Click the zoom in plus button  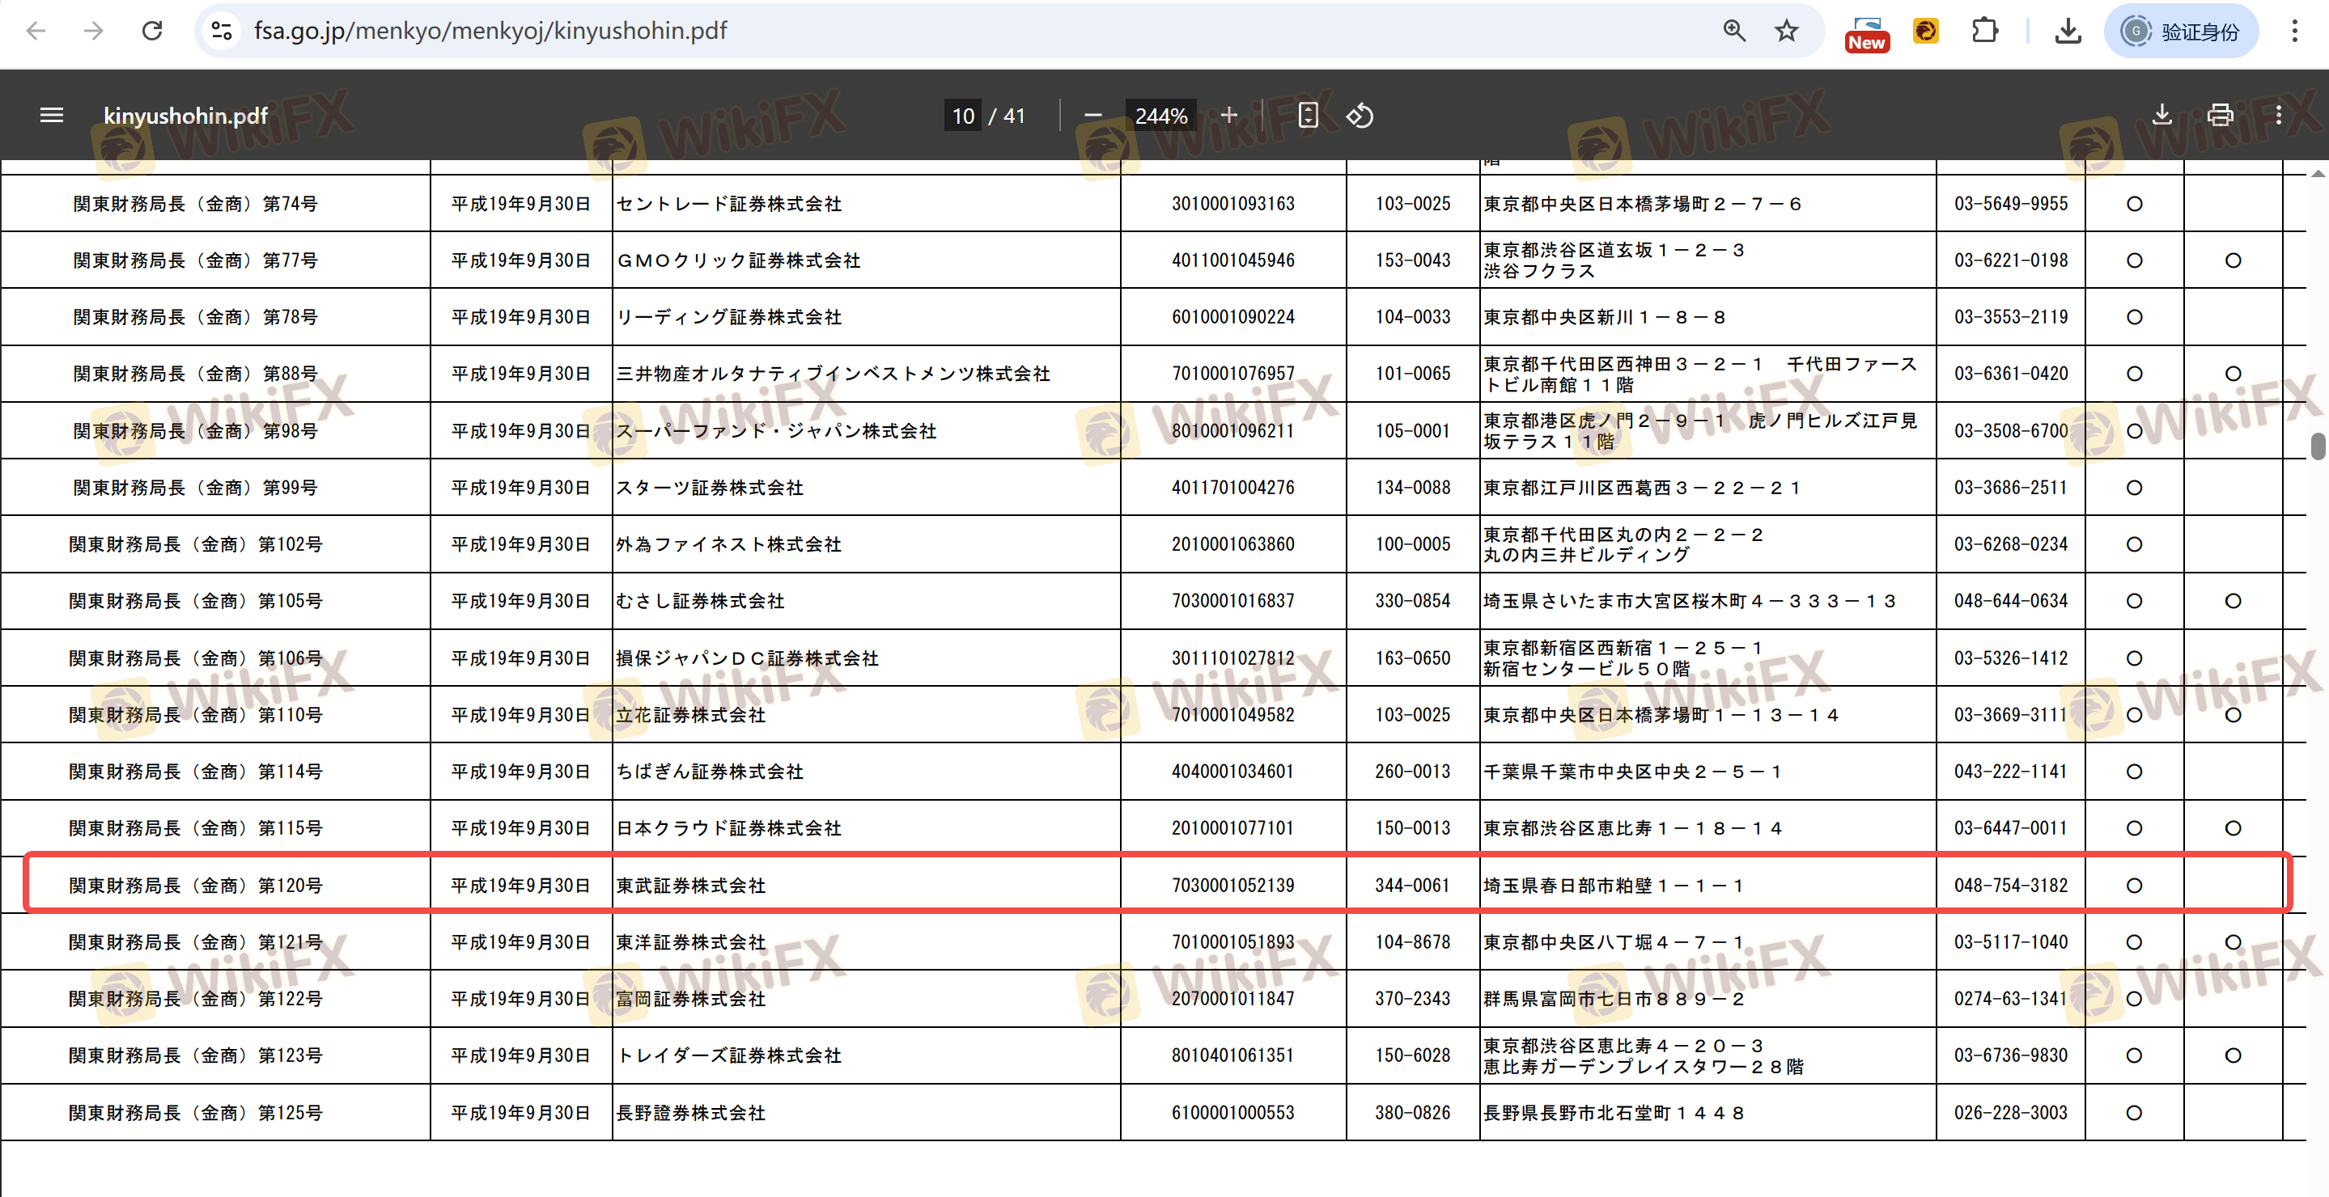[1228, 115]
